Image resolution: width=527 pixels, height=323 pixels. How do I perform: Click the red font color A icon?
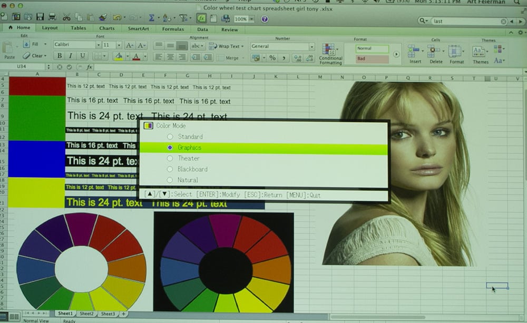click(x=136, y=56)
